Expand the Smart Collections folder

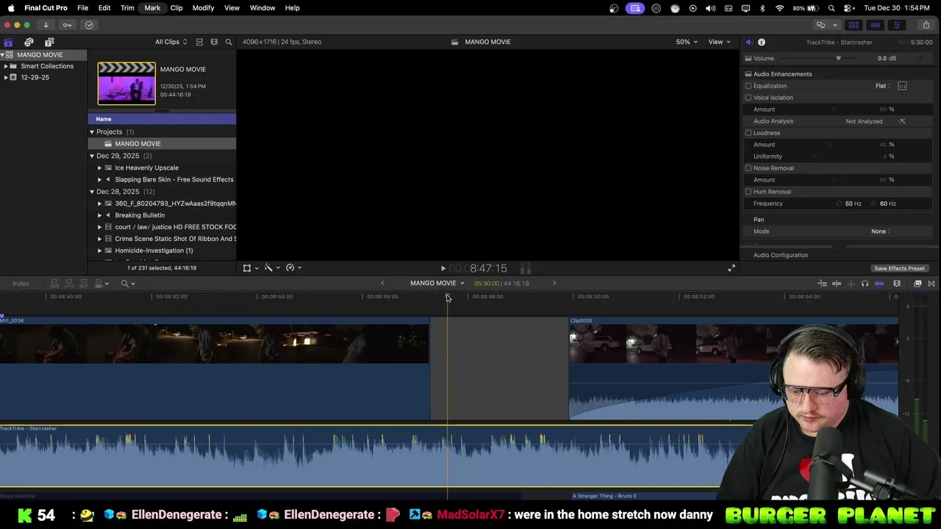pyautogui.click(x=6, y=66)
